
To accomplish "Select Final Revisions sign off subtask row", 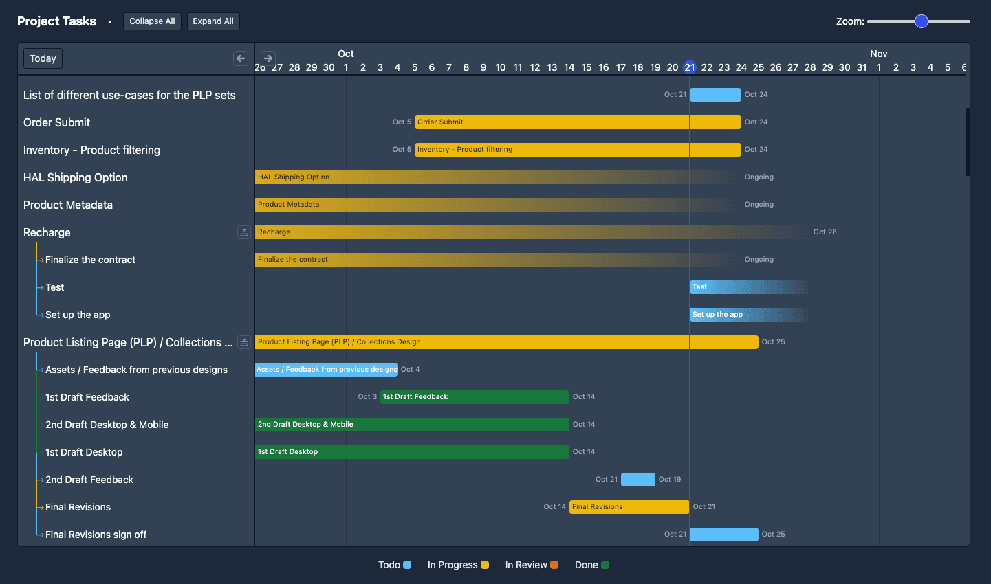I will coord(96,535).
